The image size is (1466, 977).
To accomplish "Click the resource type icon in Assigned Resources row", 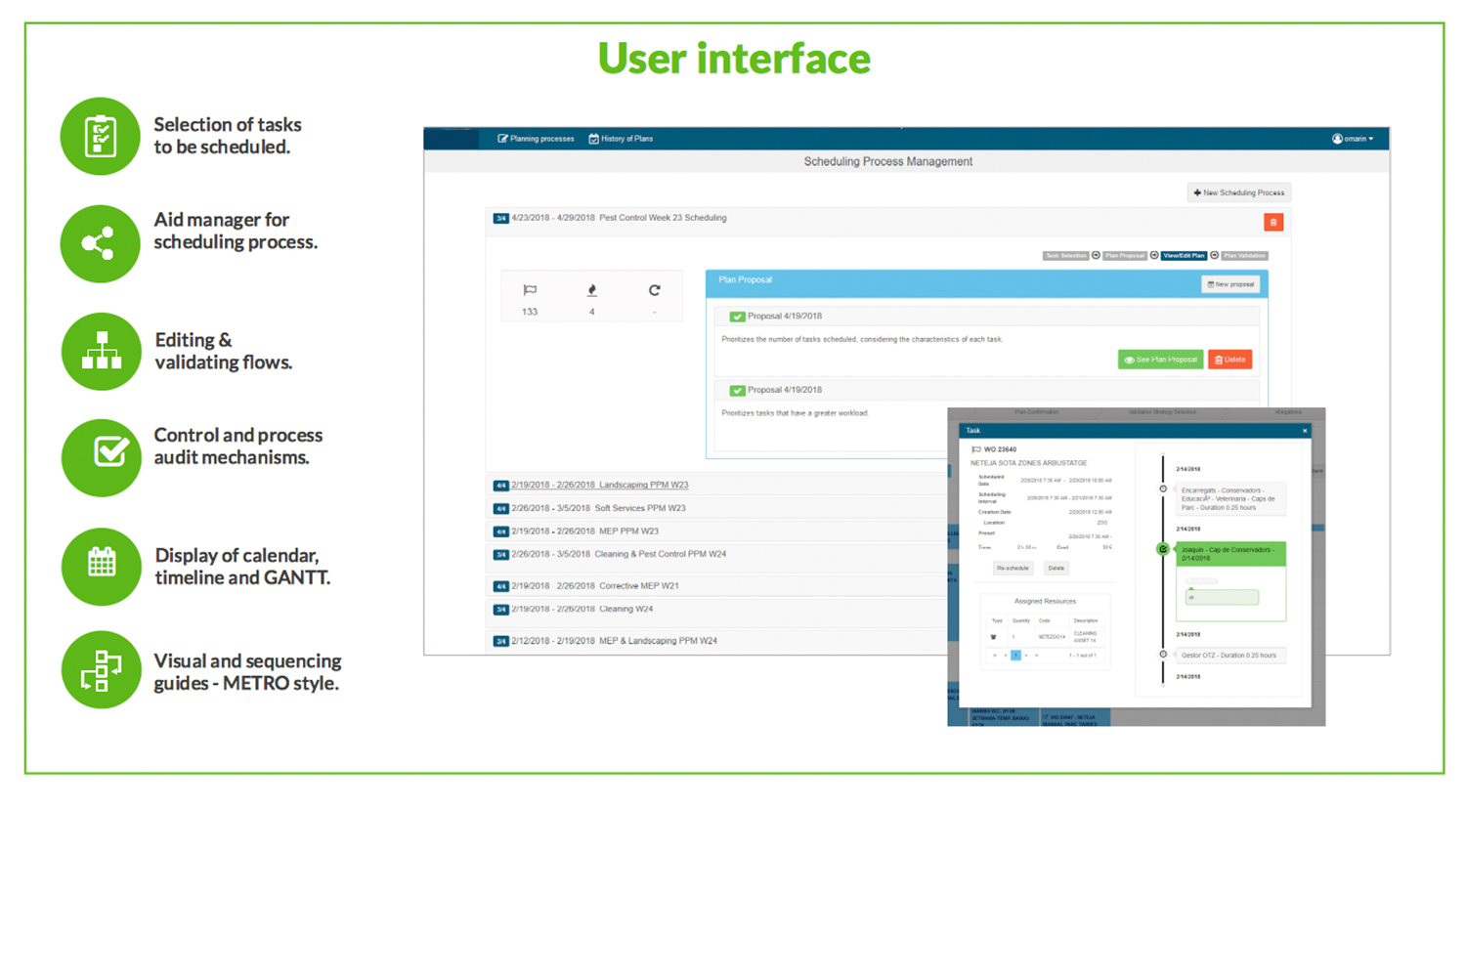I will coord(994,637).
